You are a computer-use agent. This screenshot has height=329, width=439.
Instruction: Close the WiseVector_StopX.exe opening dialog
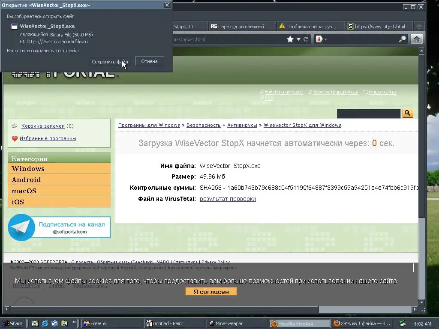pyautogui.click(x=167, y=5)
